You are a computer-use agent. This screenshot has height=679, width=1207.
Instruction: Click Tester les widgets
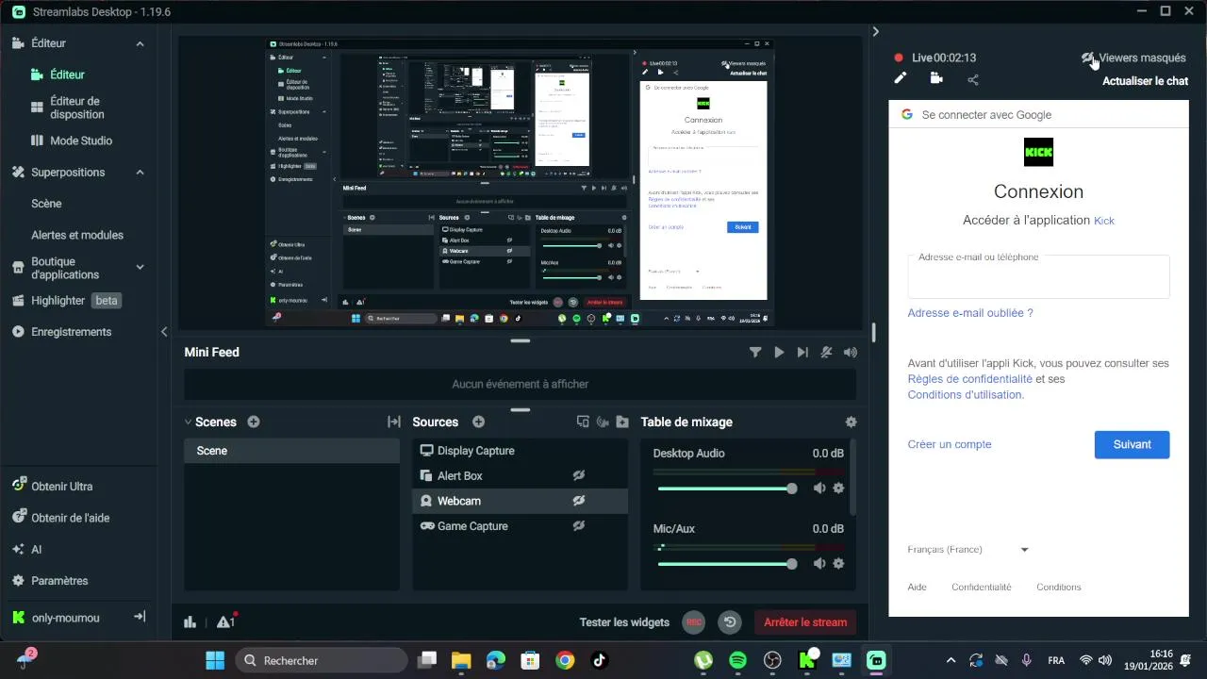point(624,622)
